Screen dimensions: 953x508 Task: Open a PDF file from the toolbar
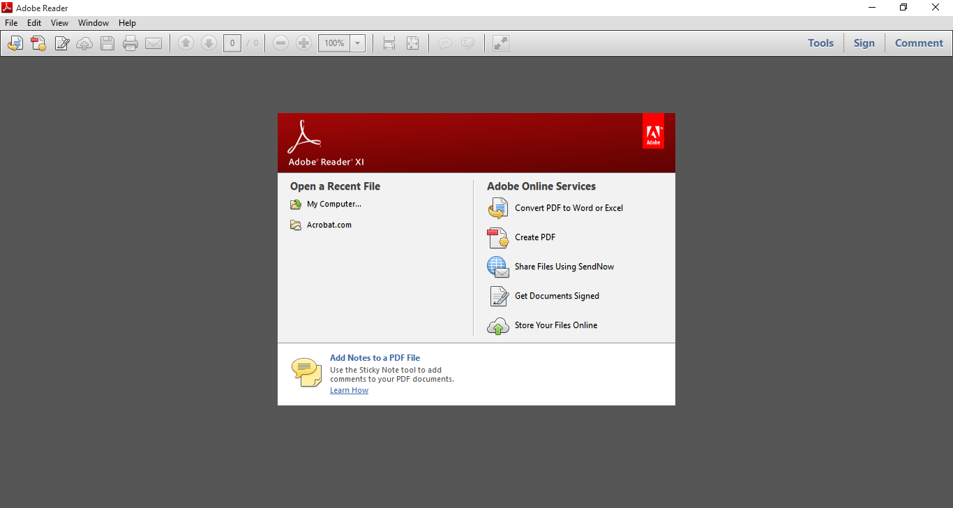pyautogui.click(x=15, y=43)
